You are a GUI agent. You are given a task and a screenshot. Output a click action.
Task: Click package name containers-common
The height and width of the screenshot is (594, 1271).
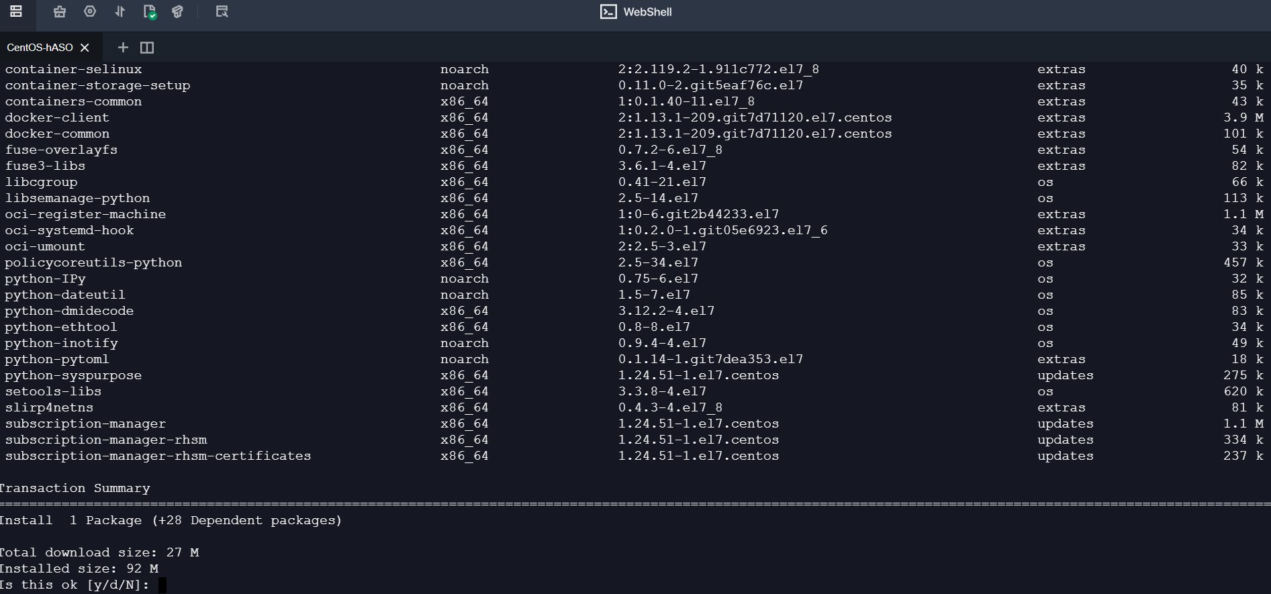click(x=73, y=101)
